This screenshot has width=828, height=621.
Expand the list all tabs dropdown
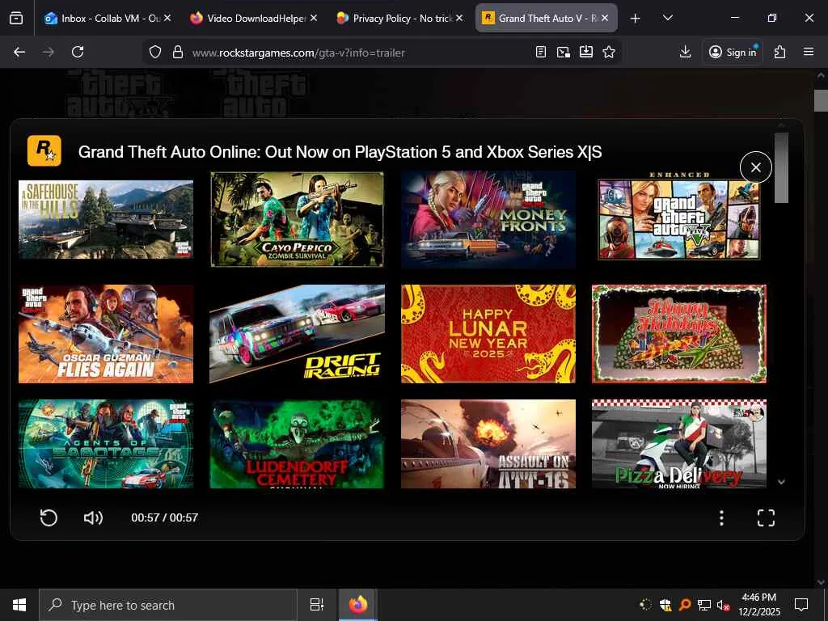(667, 19)
